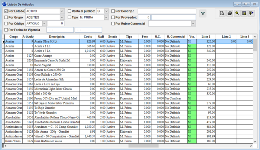Image resolution: width=260 pixels, height=150 pixels.
Task: Select Arandanos + C - 30 Comp Grandiet
Action: [x=128, y=127]
